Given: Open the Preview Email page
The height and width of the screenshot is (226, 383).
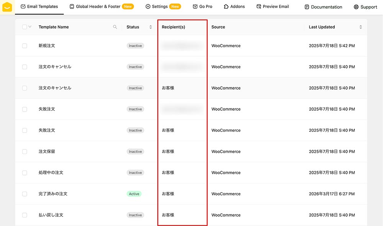Looking at the screenshot, I should 273,7.
